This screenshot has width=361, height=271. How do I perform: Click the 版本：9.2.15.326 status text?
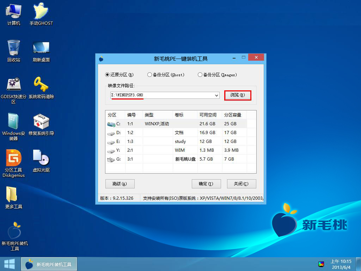pos(117,198)
